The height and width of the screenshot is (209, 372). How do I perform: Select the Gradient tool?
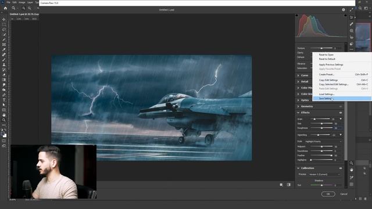(x=4, y=80)
